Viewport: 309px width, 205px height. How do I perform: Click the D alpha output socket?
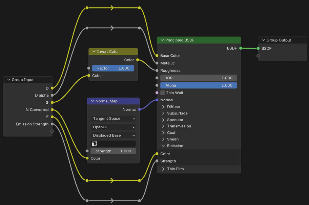tap(52, 95)
